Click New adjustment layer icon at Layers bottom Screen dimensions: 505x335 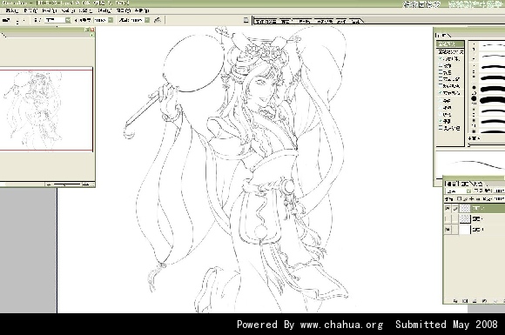pyautogui.click(x=484, y=301)
